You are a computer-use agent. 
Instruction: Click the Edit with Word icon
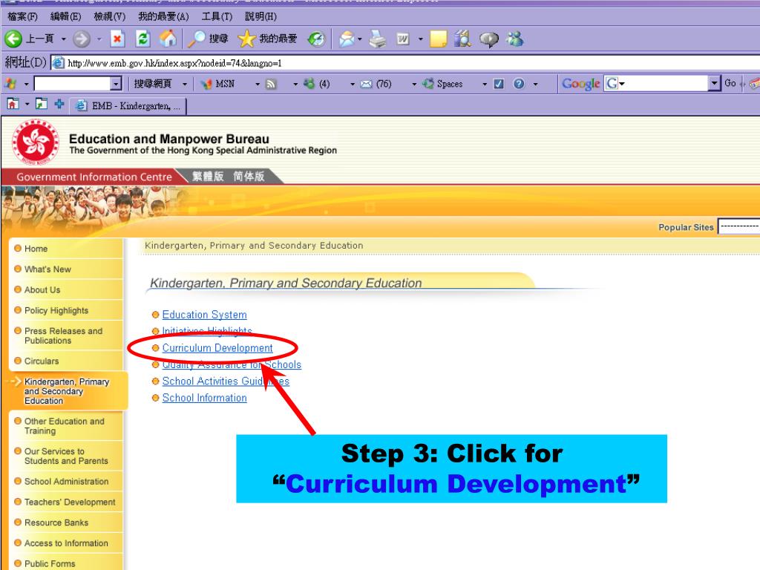(403, 39)
